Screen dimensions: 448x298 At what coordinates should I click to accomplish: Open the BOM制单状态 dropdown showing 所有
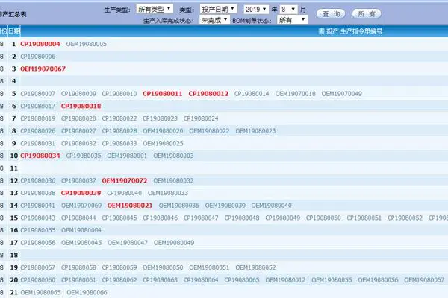coord(292,20)
